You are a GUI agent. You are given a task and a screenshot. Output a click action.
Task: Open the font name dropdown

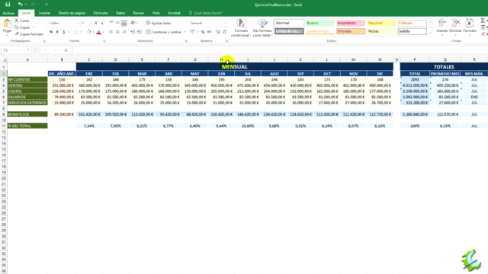coord(78,23)
